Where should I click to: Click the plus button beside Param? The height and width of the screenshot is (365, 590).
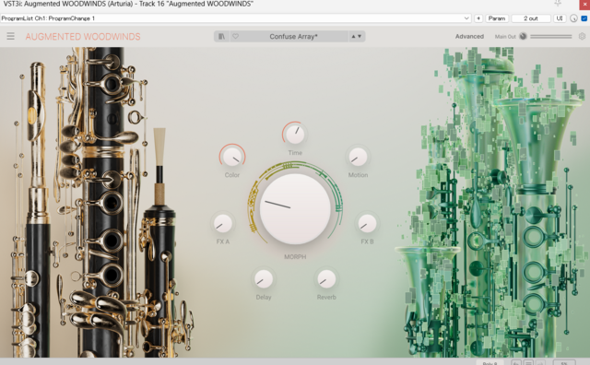click(x=478, y=18)
